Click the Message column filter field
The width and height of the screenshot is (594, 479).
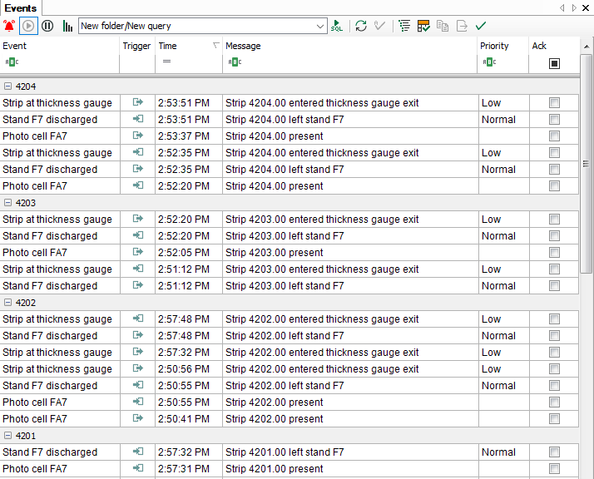click(x=349, y=62)
